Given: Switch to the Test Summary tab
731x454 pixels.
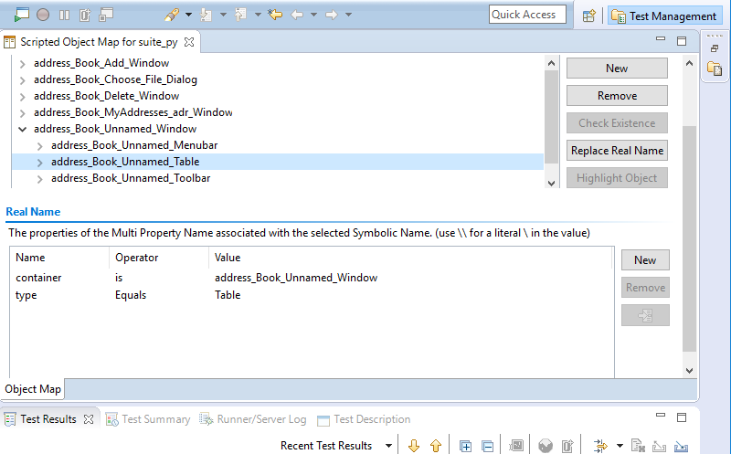Looking at the screenshot, I should pos(155,419).
